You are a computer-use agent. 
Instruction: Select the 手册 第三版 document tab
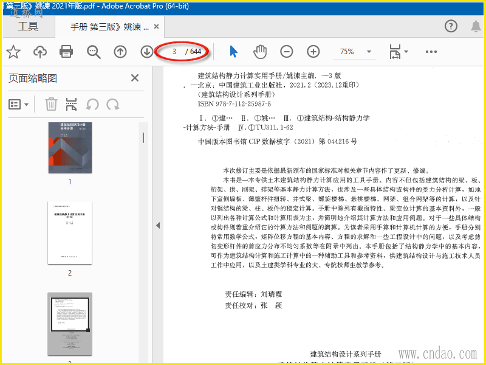point(109,27)
